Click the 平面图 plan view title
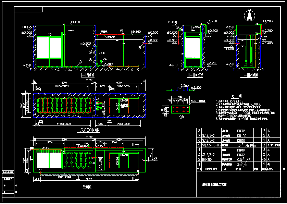The width and height of the screenshot is (287, 204). point(87,187)
